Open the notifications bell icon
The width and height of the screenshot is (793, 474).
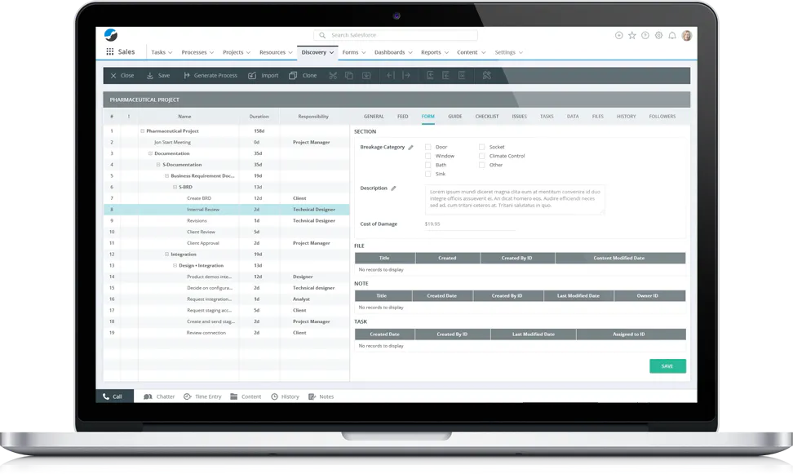pyautogui.click(x=672, y=35)
